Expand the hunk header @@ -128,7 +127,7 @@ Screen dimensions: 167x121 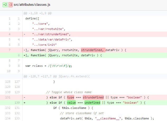coord(56,76)
